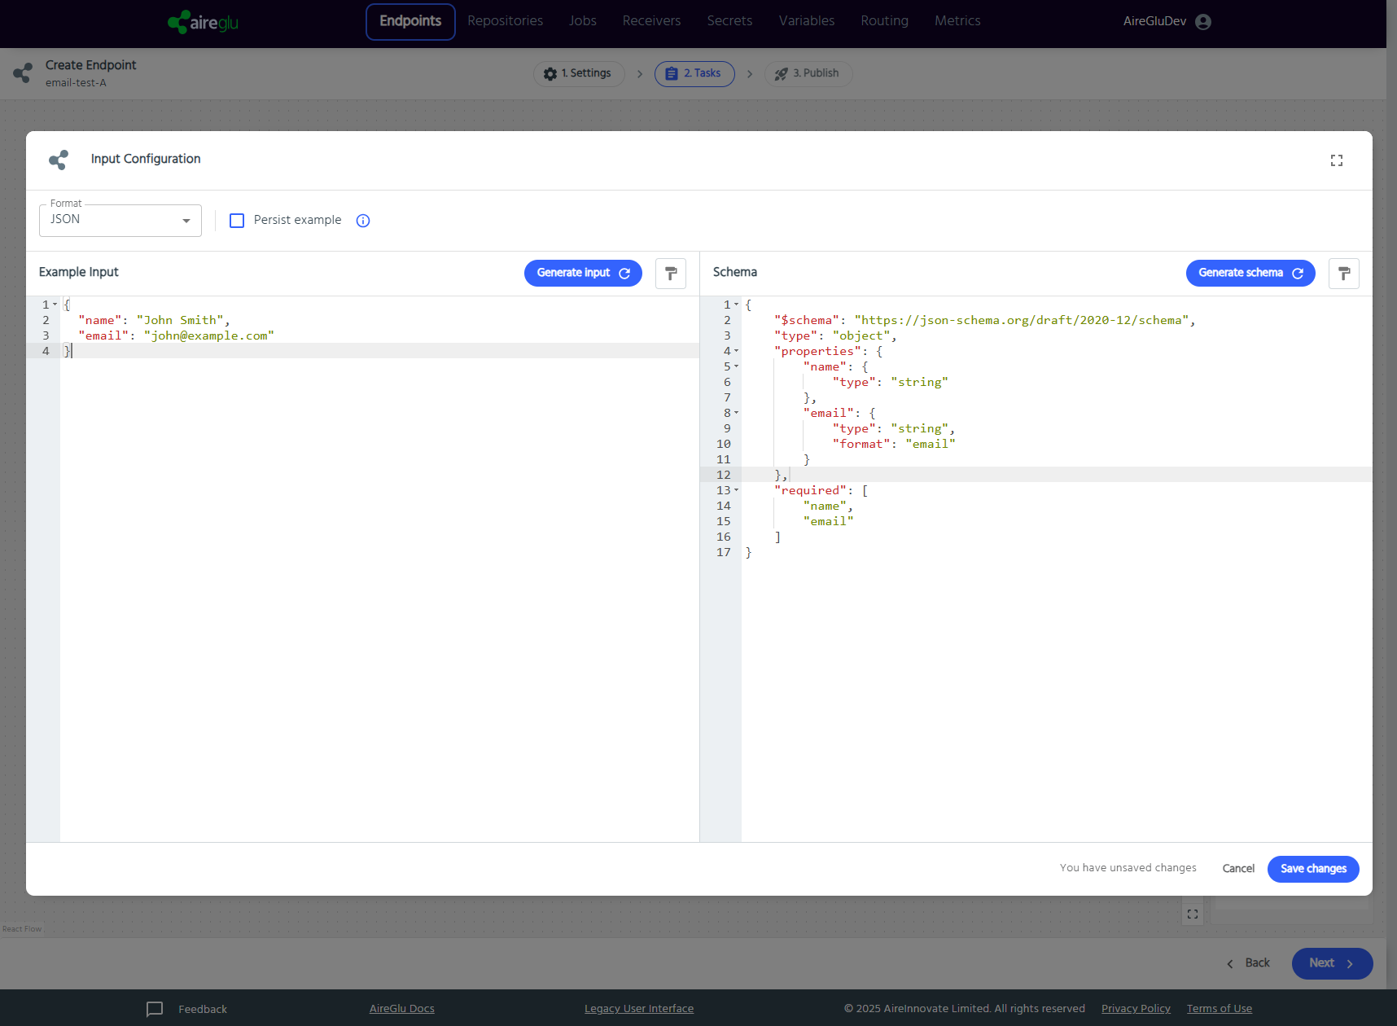Screen dimensions: 1397x1026
Task: Click the "properties" key in Schema editor
Action: pyautogui.click(x=817, y=351)
